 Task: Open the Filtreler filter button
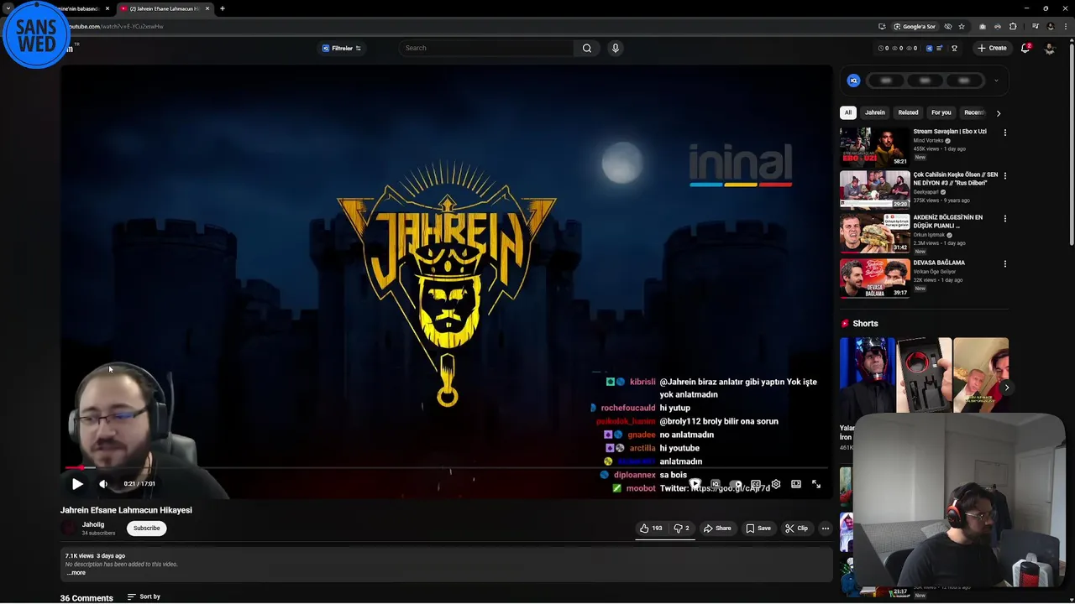[341, 48]
